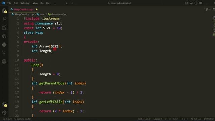Open the ChatGPT-style extension icon in activity bar
Screen dimensions: 215x121
click(x=4, y=62)
